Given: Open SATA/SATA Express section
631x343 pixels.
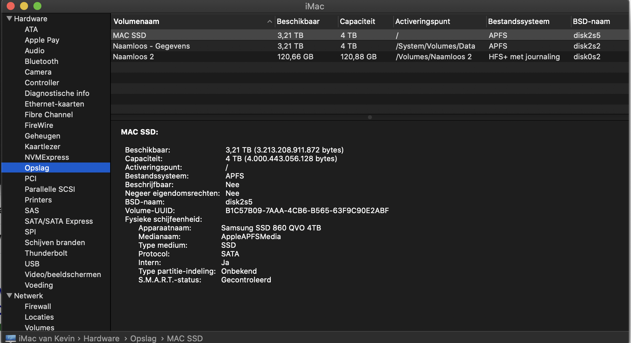Looking at the screenshot, I should pyautogui.click(x=59, y=221).
